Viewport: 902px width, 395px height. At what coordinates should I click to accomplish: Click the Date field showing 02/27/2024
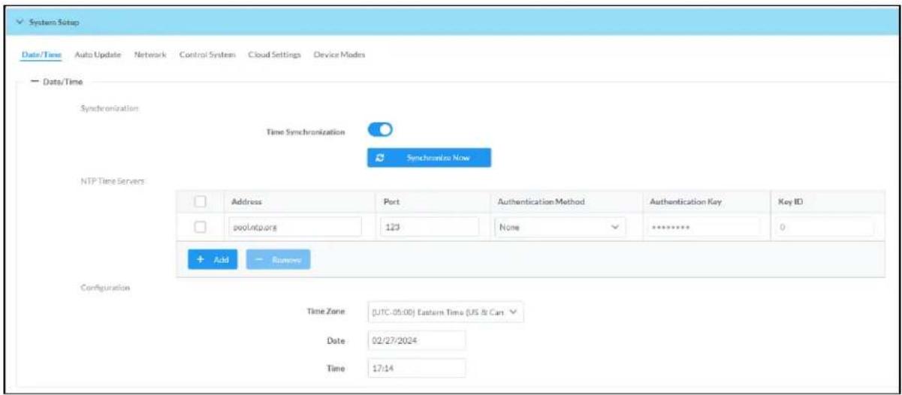click(x=417, y=341)
